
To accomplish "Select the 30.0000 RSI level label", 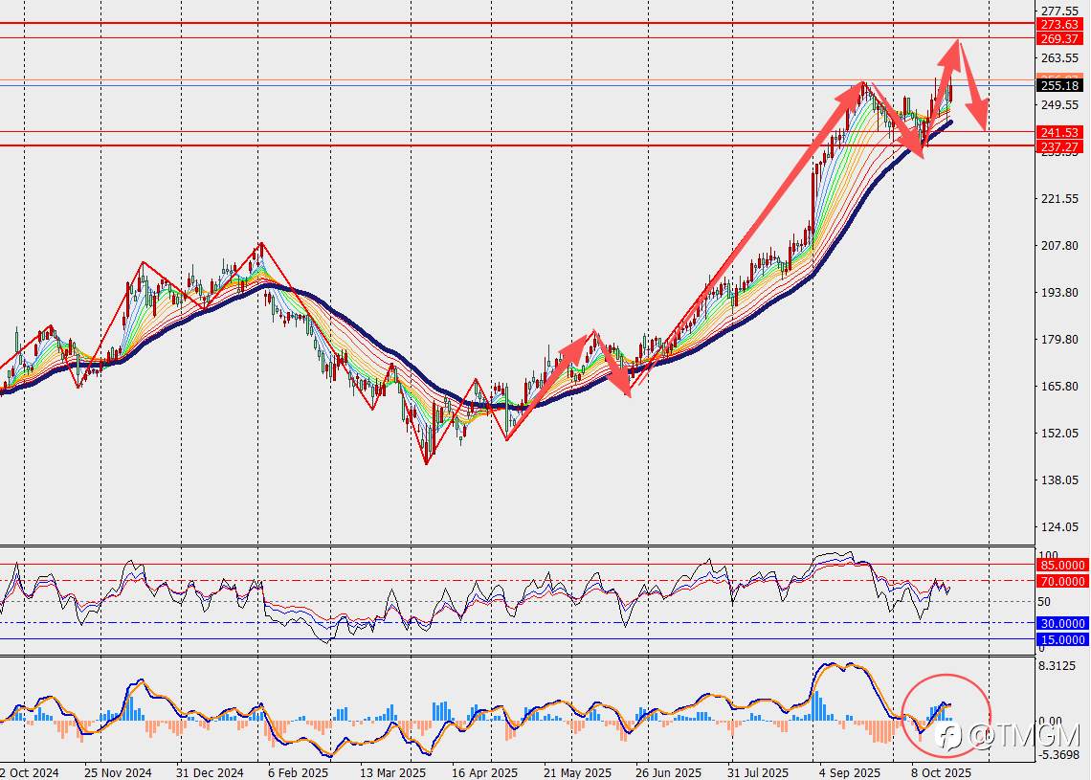I will pyautogui.click(x=1061, y=623).
